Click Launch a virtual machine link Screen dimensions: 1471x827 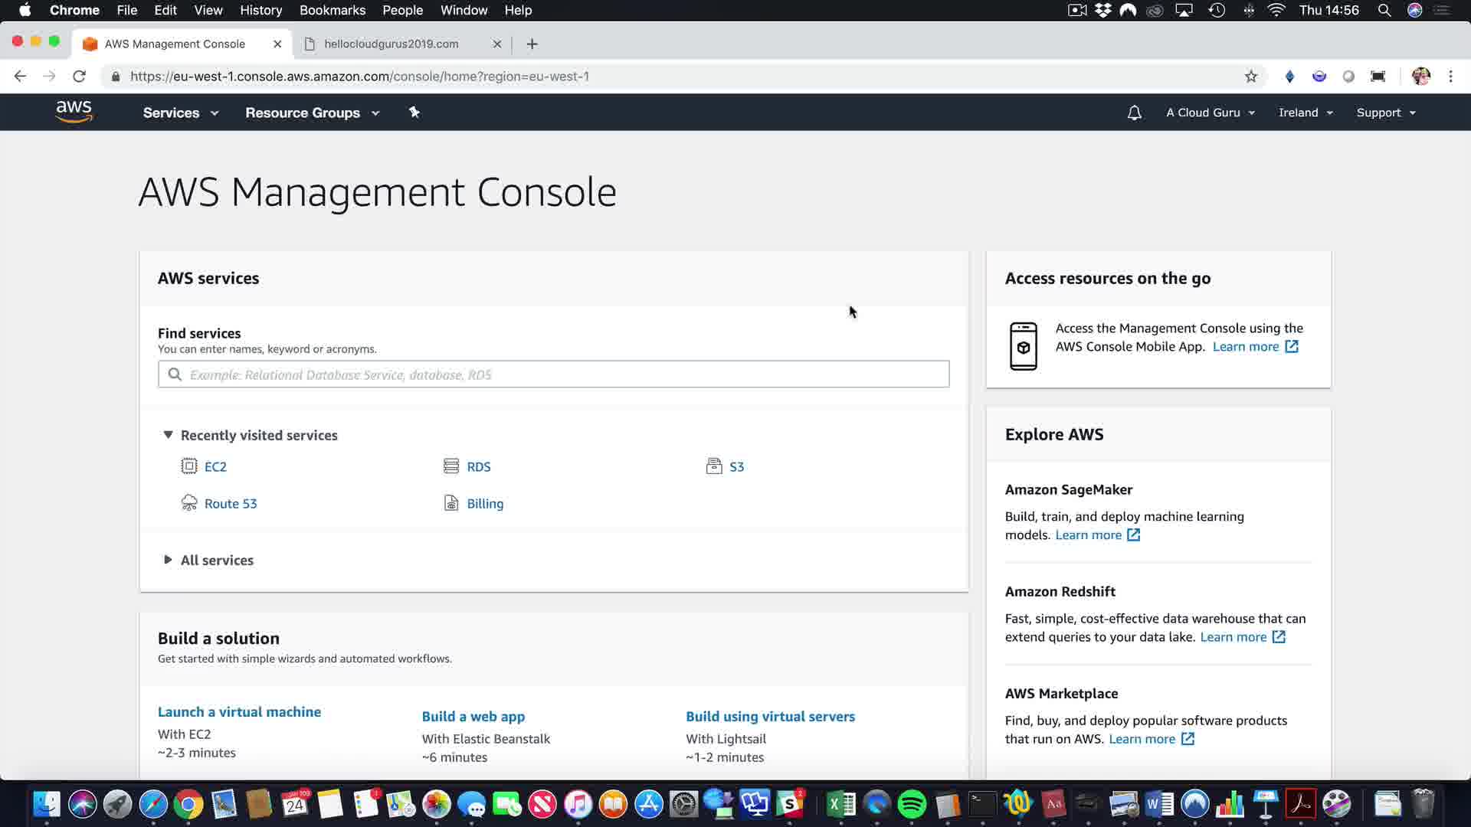[x=239, y=711]
